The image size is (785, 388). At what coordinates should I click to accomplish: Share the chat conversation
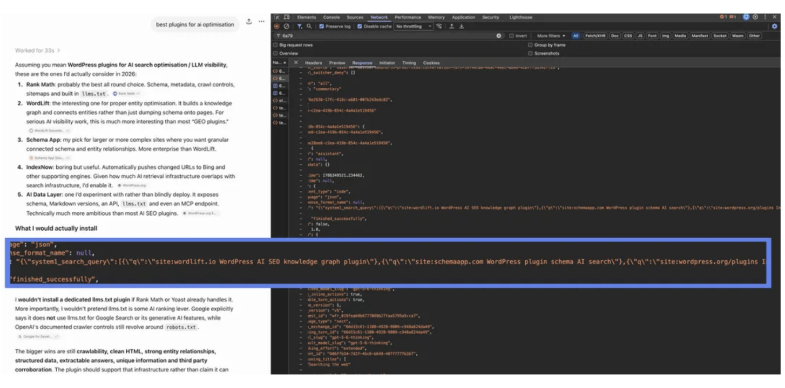click(x=249, y=22)
